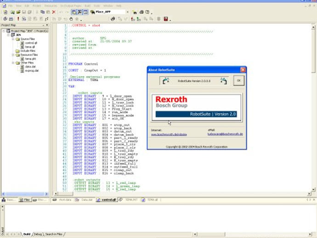Open the Search in Files output tab
The image size is (317, 238).
tap(54, 234)
